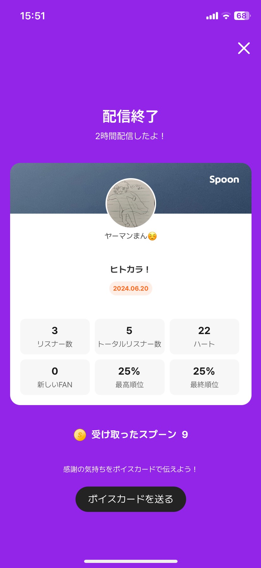Viewport: 261px width, 568px height.
Task: Tap the cellular signal bars icon
Action: pyautogui.click(x=212, y=16)
